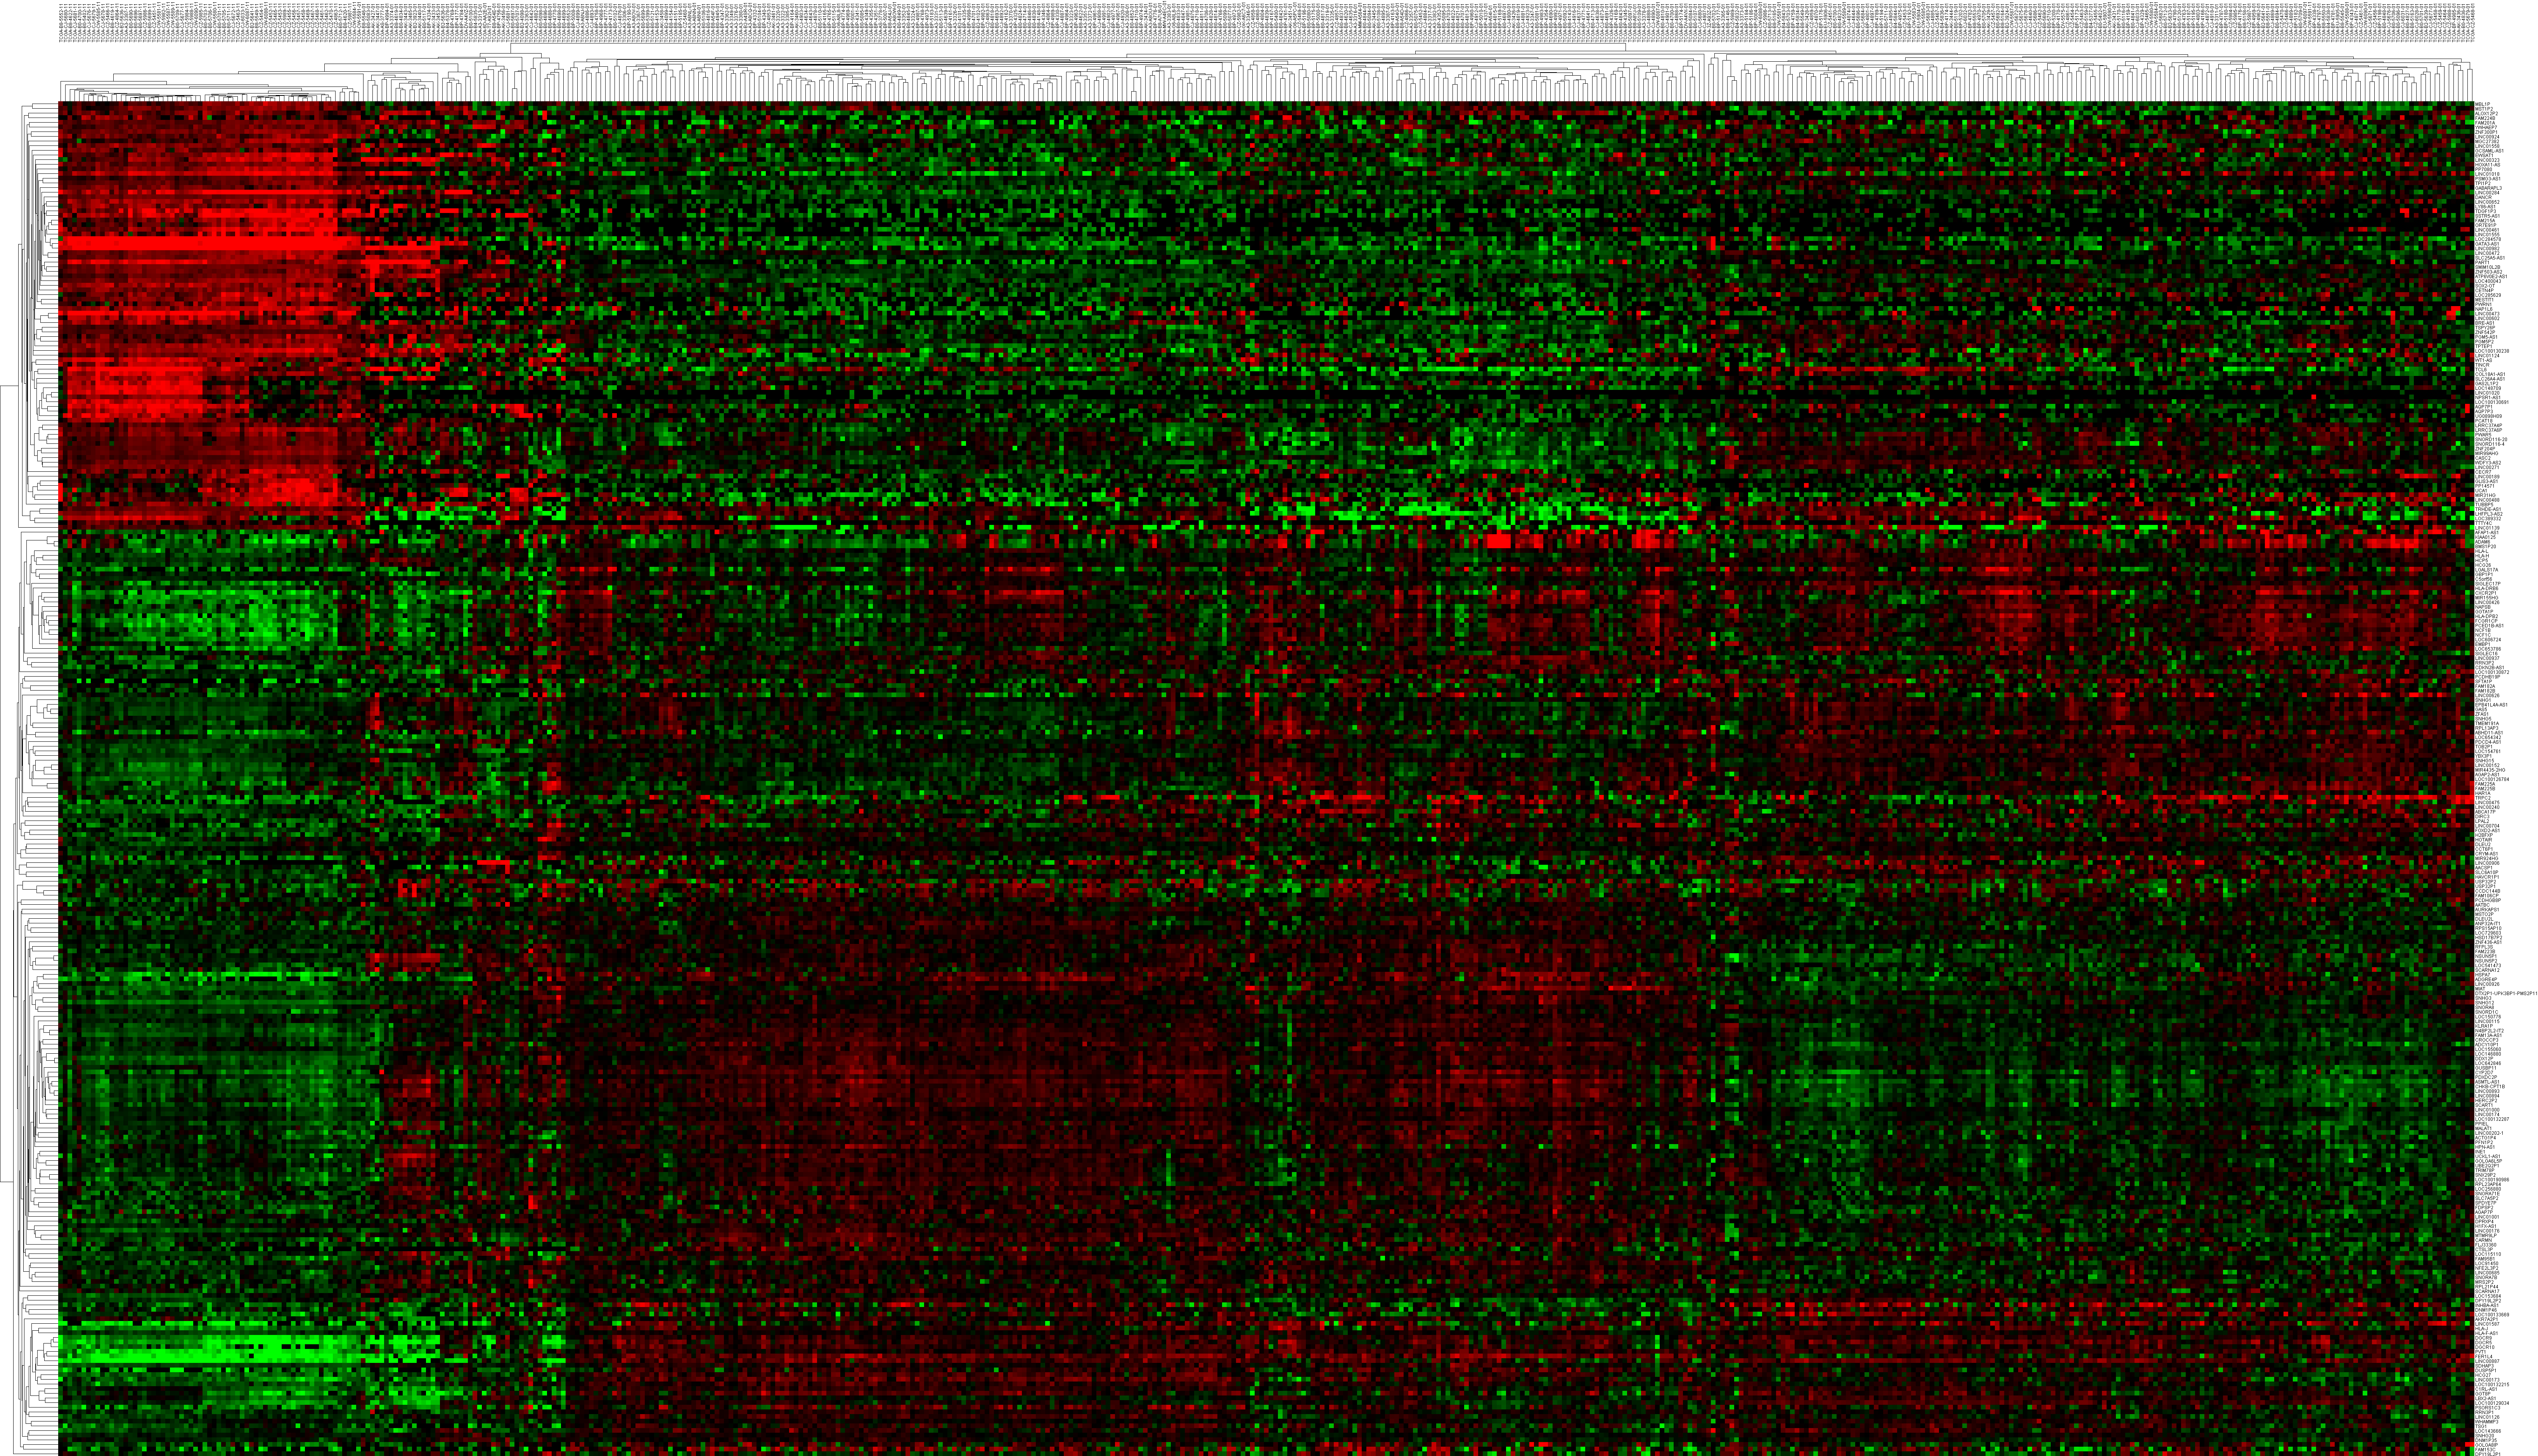Click the TRIM78P row label
Screen dimensions: 2538x1456
tap(2485, 1170)
